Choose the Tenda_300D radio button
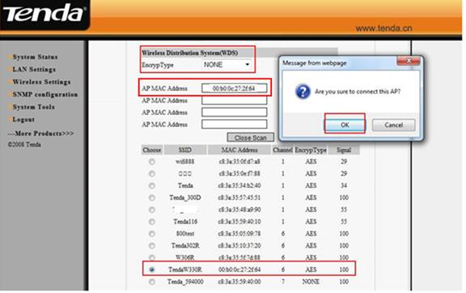Image resolution: width=466 pixels, height=293 pixels. (x=152, y=197)
